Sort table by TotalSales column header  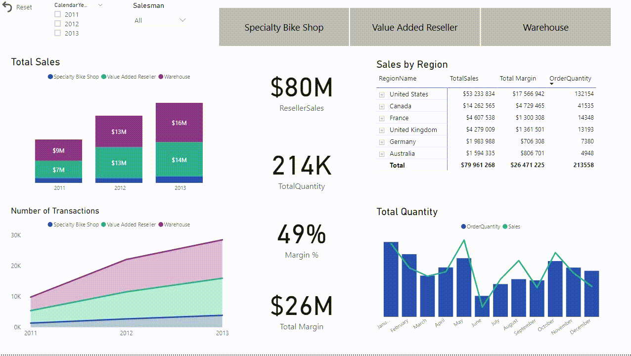(463, 78)
